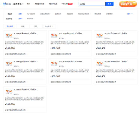140x114 pixels.
Task: Click the menu icon beside 服务市场
Action: pos(23,4)
